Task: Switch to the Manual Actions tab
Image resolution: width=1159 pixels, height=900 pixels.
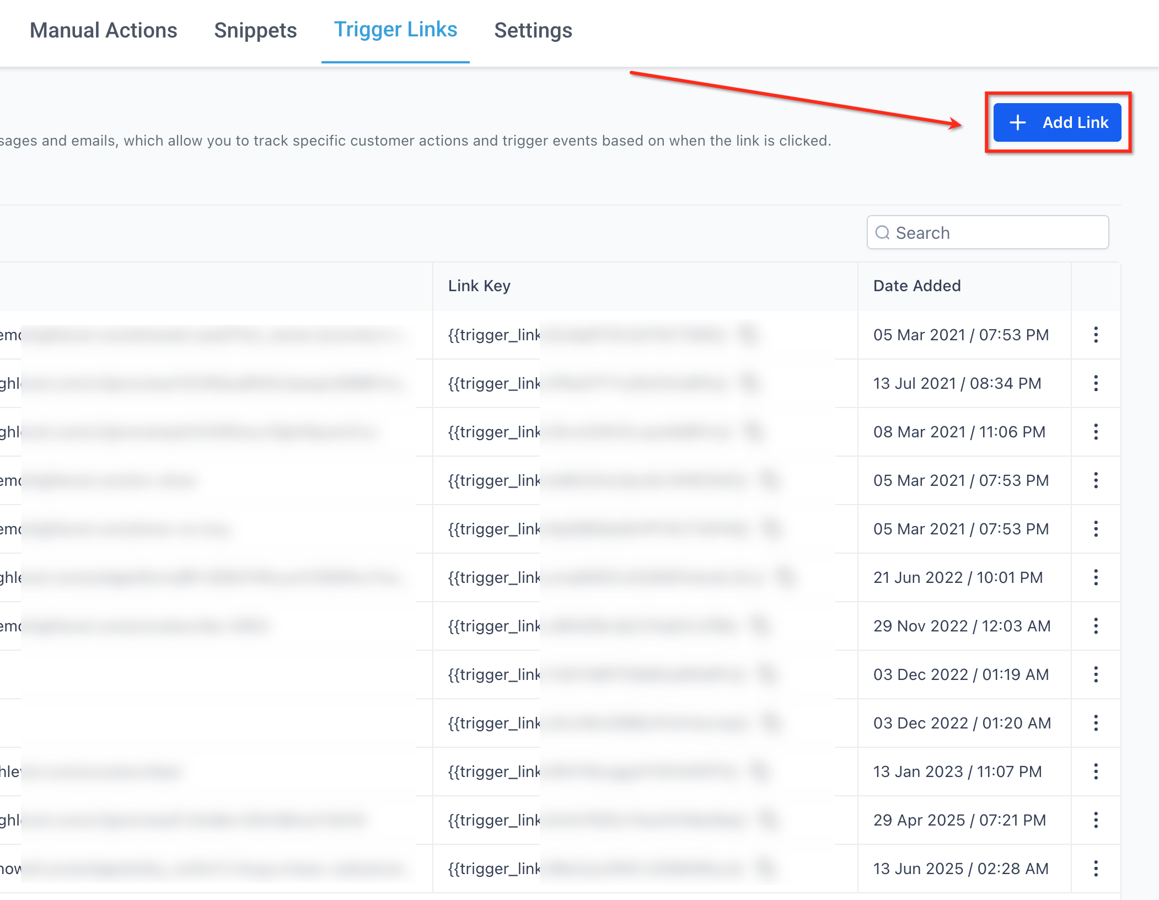Action: click(x=104, y=30)
